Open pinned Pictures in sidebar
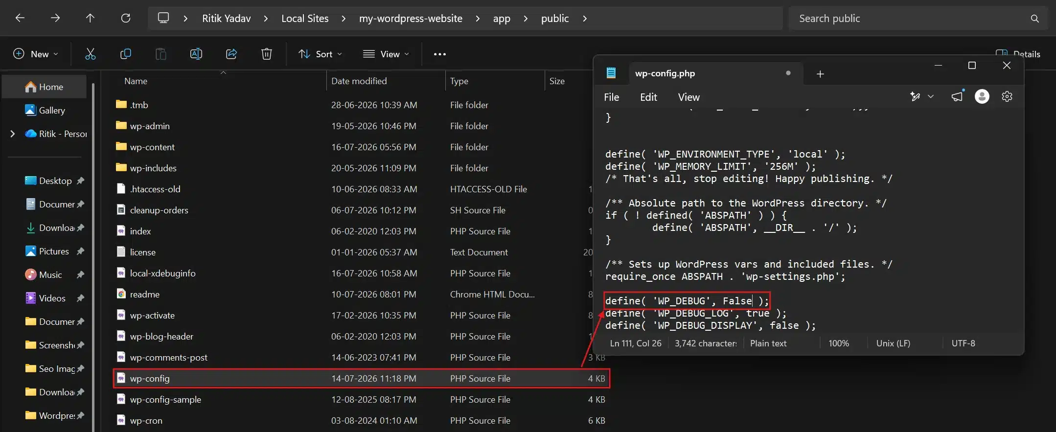This screenshot has width=1056, height=432. click(x=47, y=251)
